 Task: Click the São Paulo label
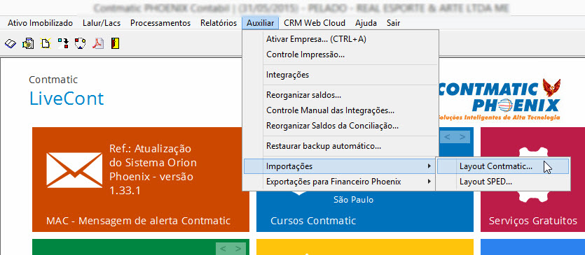click(353, 200)
